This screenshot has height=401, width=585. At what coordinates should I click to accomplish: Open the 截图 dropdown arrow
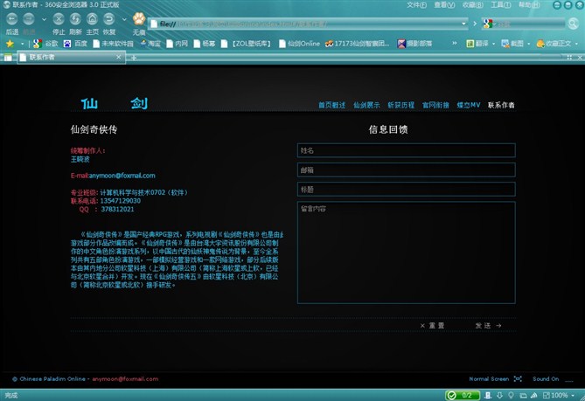(x=529, y=44)
